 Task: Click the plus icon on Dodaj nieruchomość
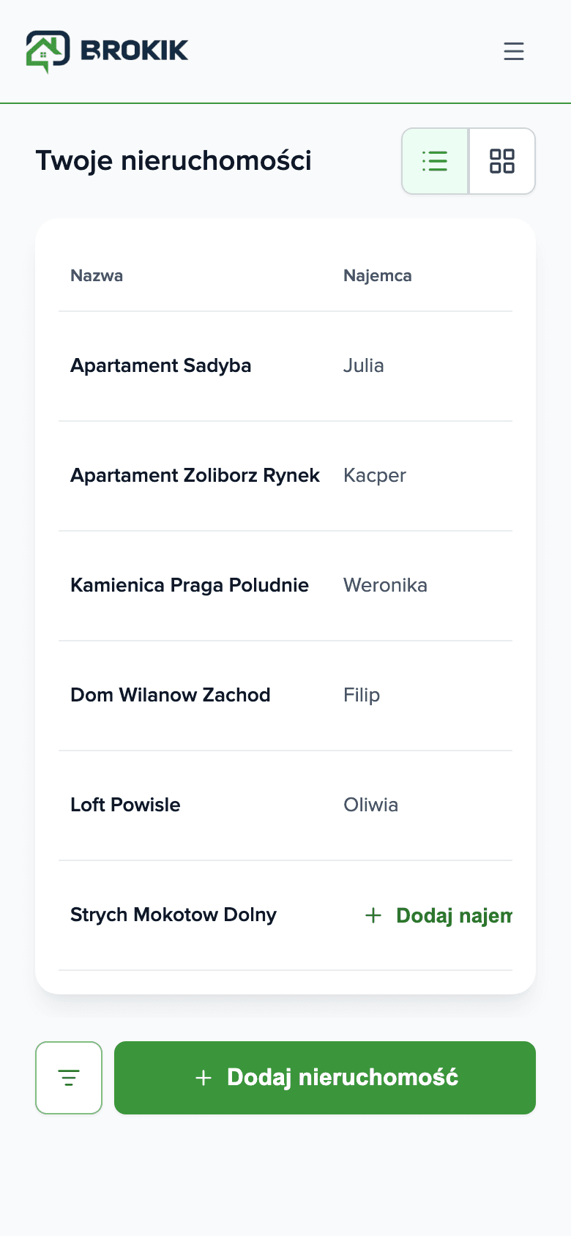coord(204,1078)
